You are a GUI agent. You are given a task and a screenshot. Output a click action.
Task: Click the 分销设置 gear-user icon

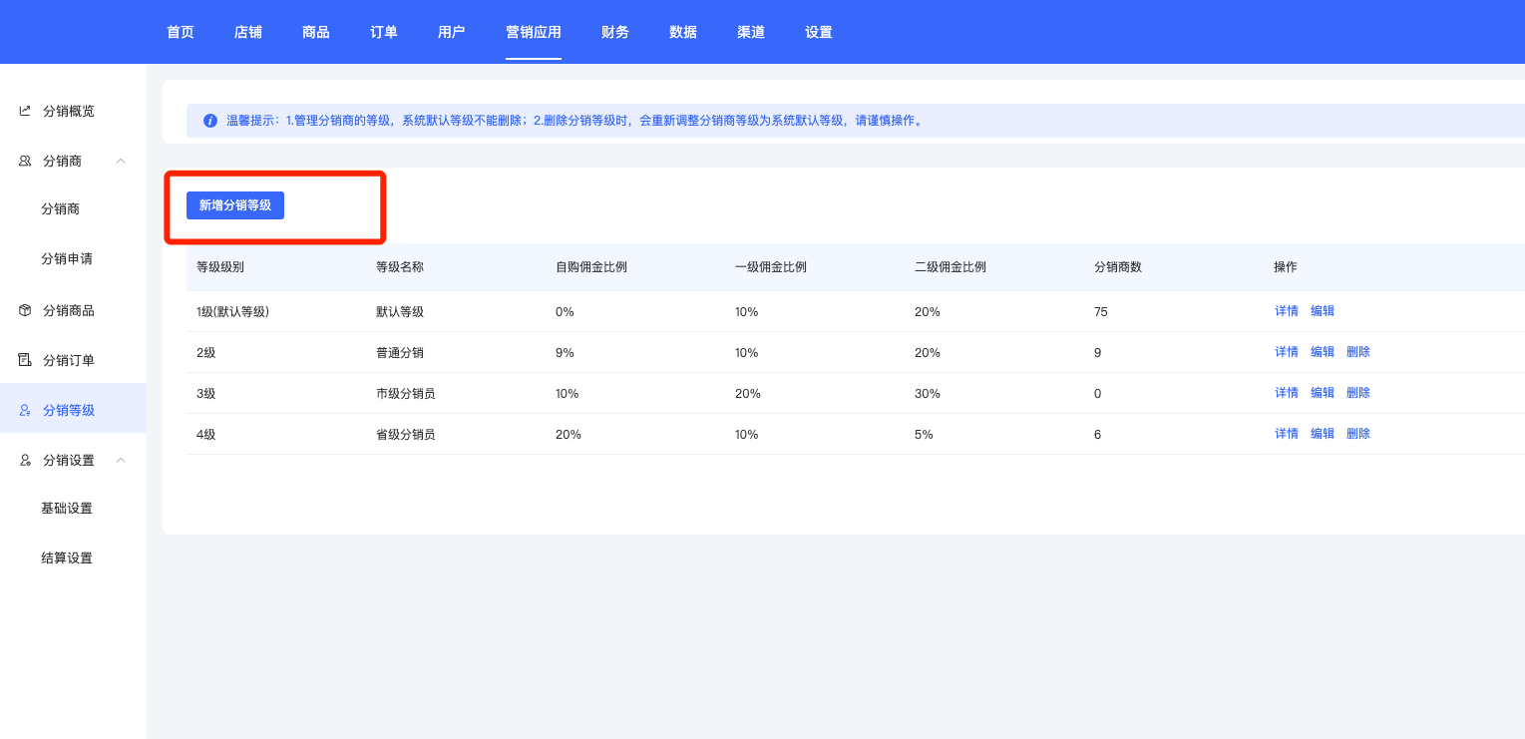click(x=25, y=460)
